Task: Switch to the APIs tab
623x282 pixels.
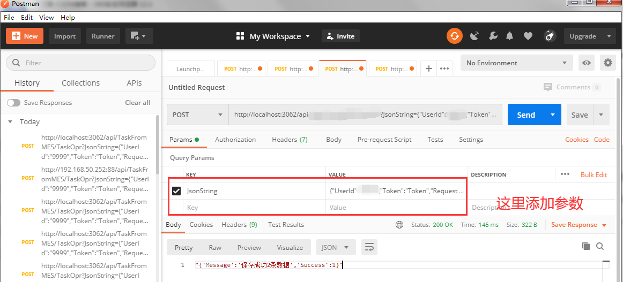Action: 134,83
